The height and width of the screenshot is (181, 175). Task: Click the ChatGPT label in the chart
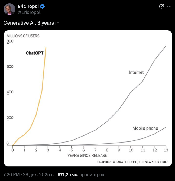coord(34,53)
